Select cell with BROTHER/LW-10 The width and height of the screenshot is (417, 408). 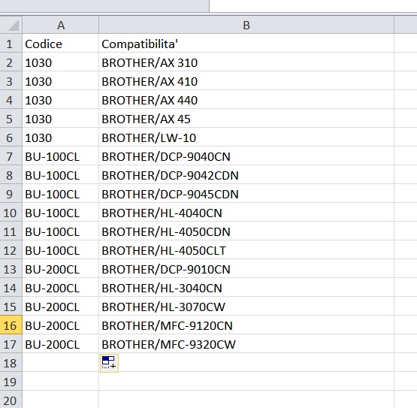[x=246, y=138]
